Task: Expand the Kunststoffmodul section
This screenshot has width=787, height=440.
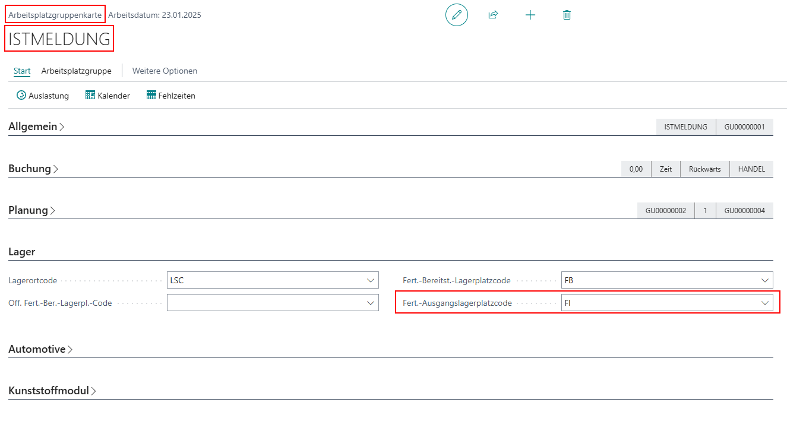Action: pyautogui.click(x=52, y=391)
